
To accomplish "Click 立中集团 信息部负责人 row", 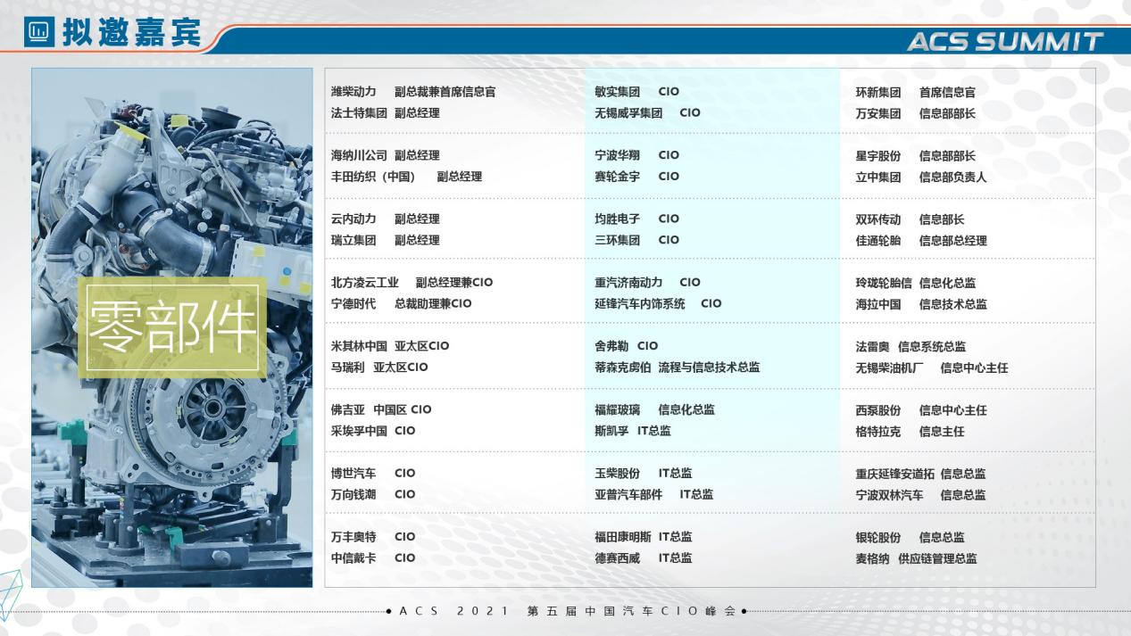I will 921,178.
